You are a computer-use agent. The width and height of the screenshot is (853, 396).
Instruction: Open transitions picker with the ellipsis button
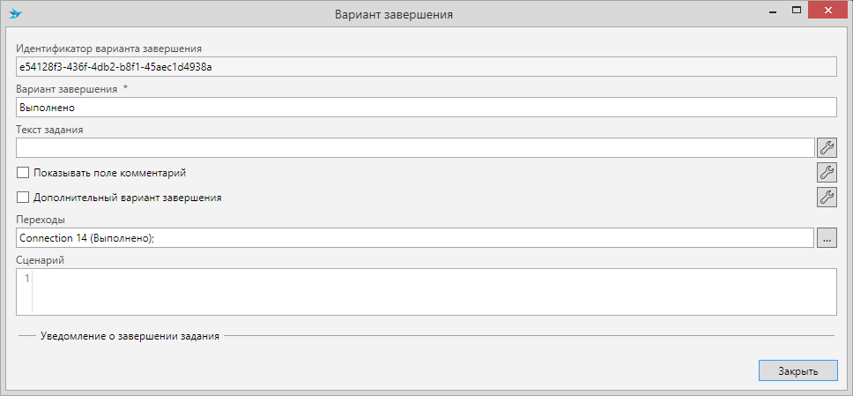point(826,237)
